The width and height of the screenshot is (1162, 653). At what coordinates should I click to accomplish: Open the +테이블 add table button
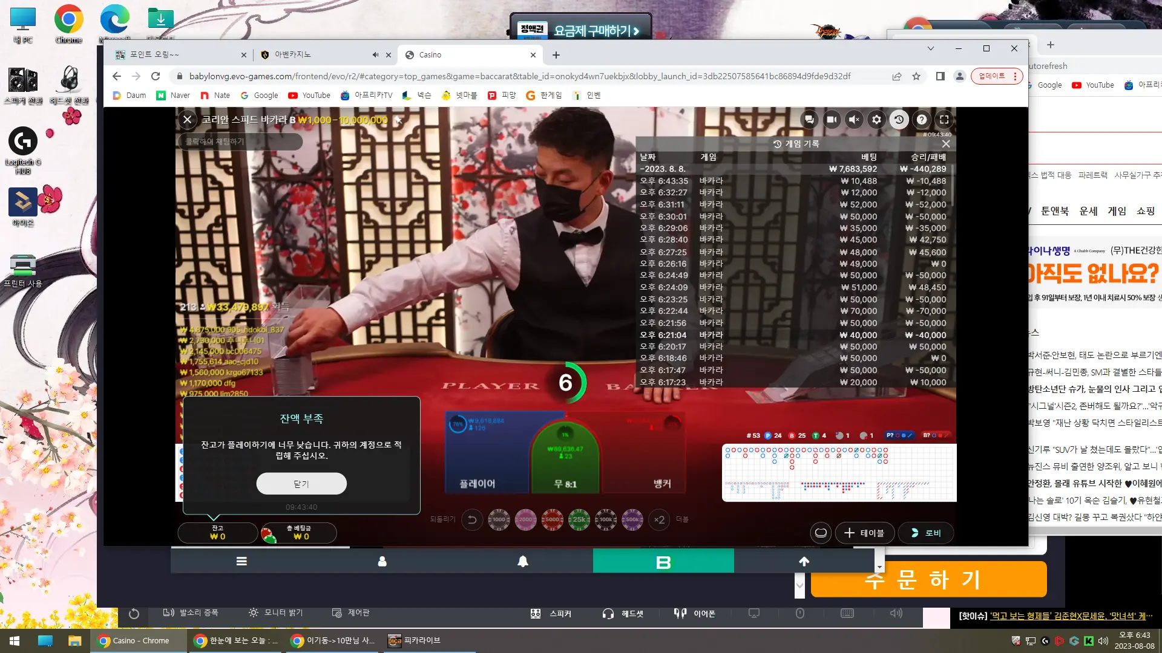pyautogui.click(x=864, y=533)
